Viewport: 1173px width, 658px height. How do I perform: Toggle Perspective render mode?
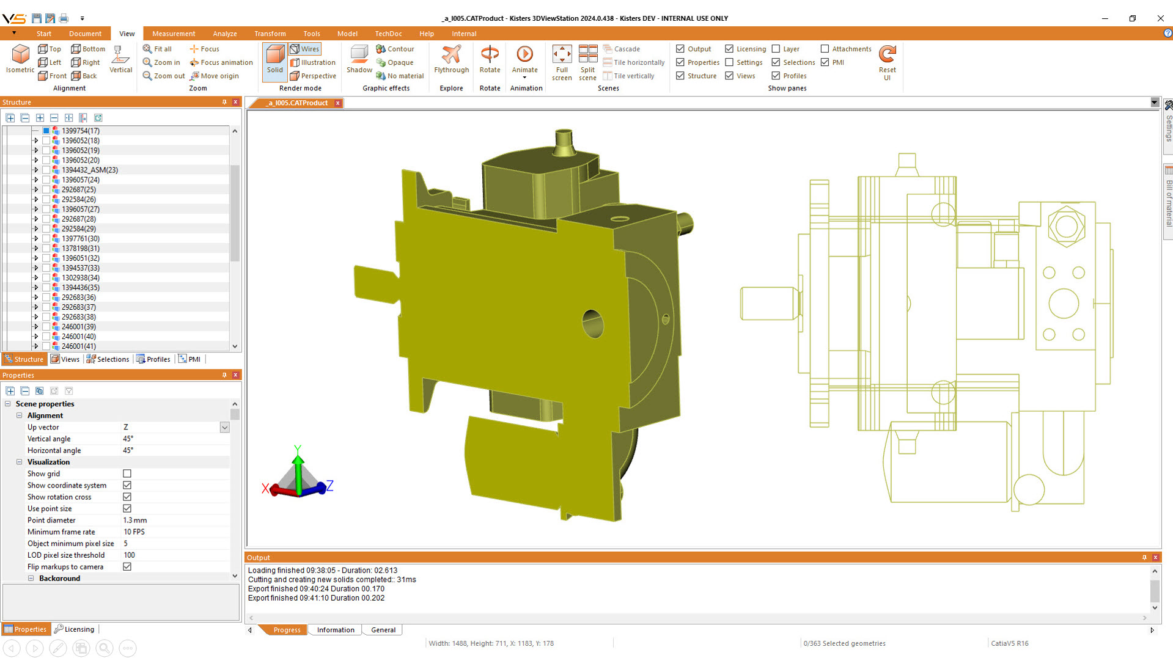click(x=313, y=76)
